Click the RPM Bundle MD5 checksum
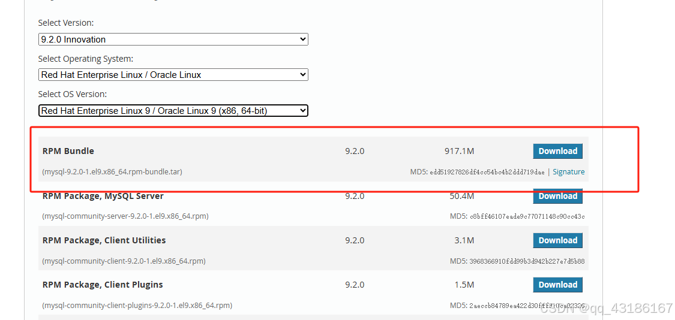675x320 pixels. click(x=487, y=172)
